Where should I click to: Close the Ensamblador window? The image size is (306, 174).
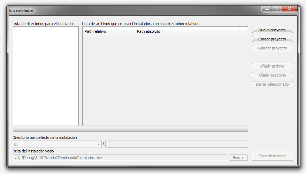click(x=289, y=9)
